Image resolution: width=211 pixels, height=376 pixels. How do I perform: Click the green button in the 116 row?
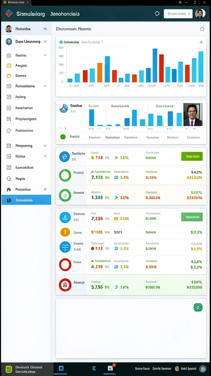point(192,156)
